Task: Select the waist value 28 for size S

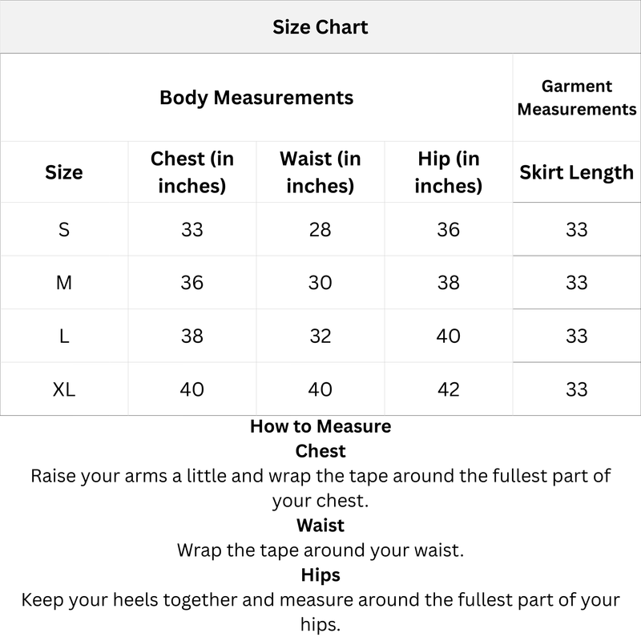Action: point(320,230)
